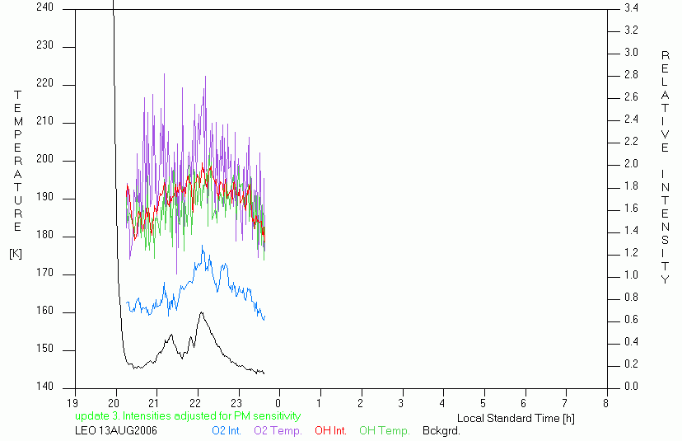Screen dimensions: 682x441
Task: Click the temperature axis value 240
Action: click(x=44, y=7)
